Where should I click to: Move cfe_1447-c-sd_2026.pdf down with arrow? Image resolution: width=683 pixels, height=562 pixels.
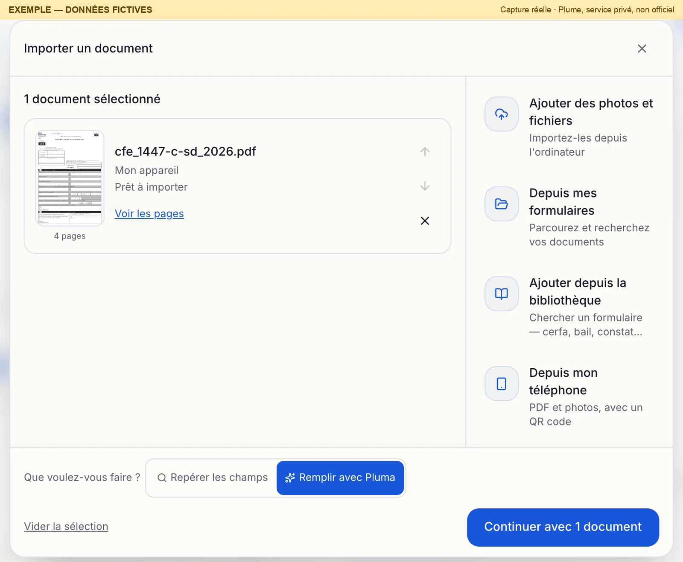[x=425, y=186]
